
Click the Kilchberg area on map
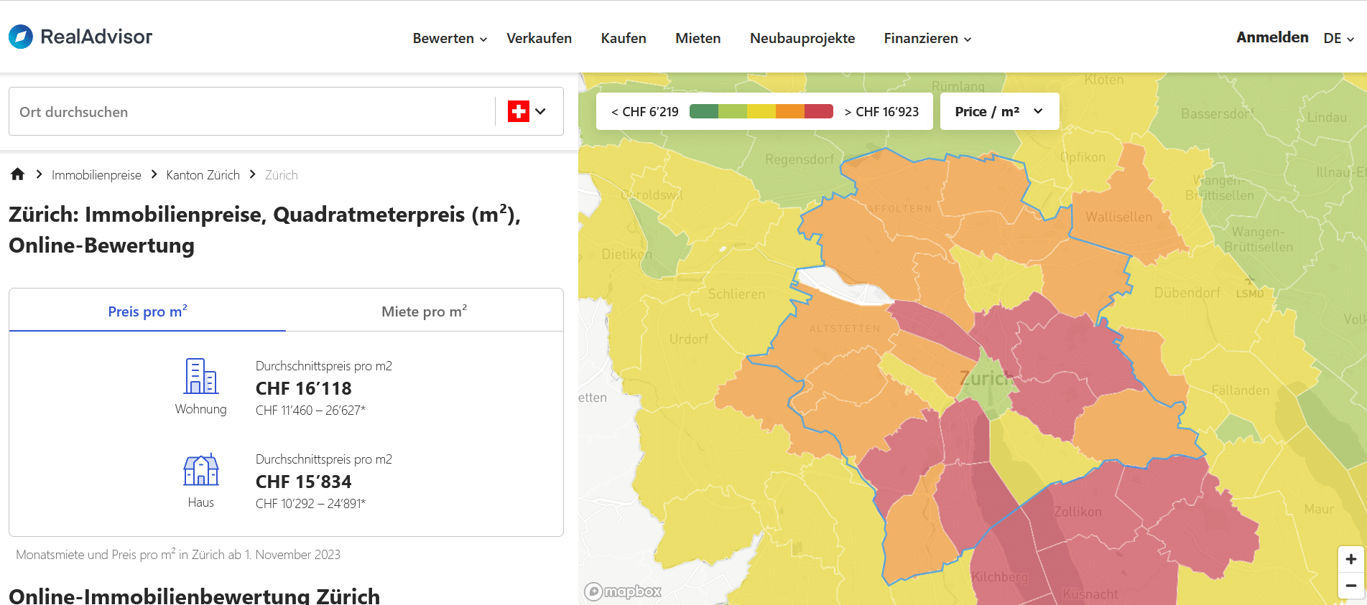click(999, 577)
